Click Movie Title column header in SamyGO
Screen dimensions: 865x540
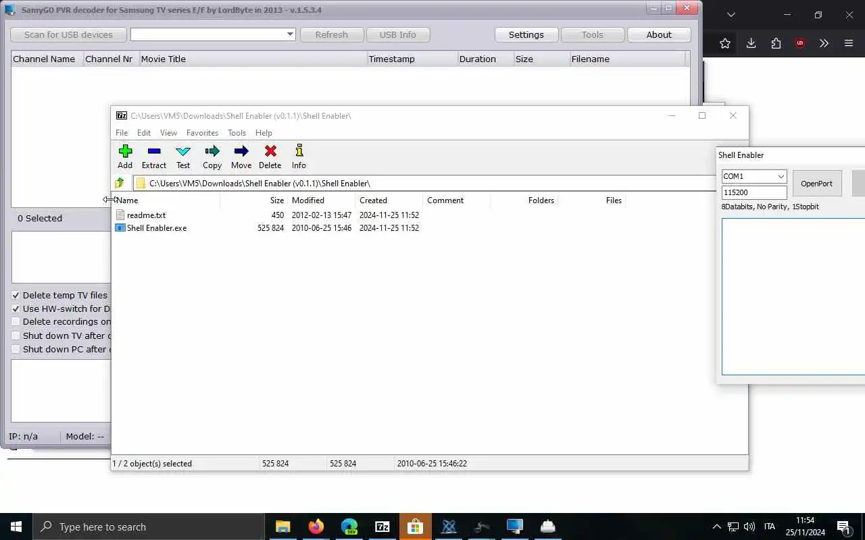click(x=253, y=59)
